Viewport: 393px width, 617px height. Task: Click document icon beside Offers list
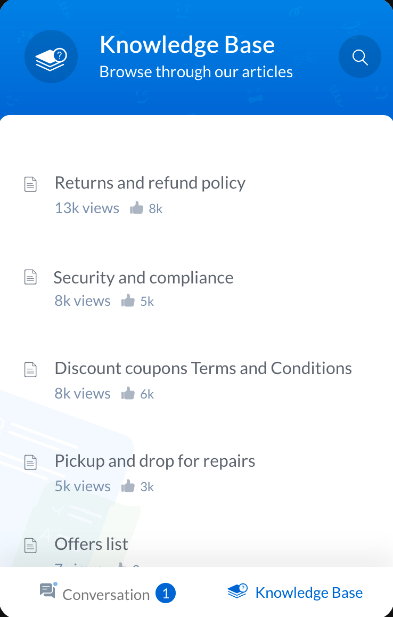click(31, 545)
